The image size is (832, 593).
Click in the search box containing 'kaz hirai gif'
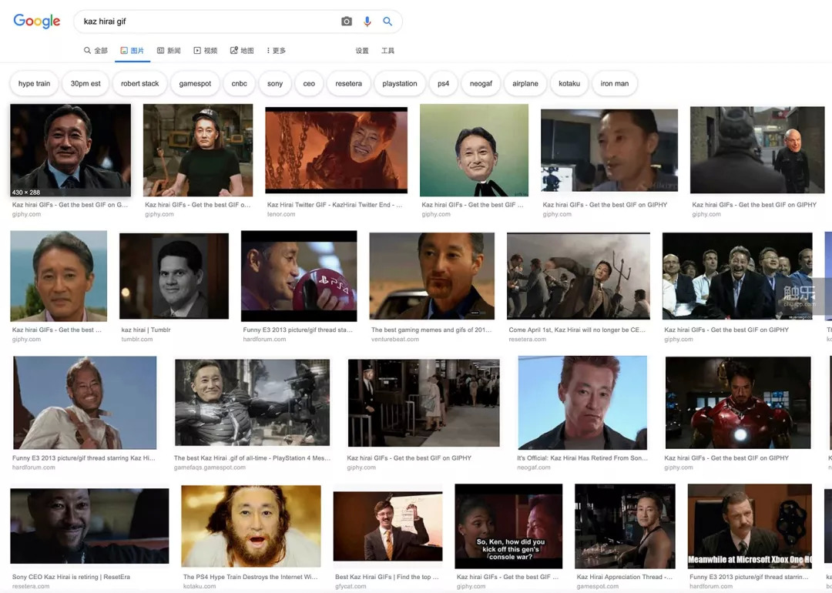(x=208, y=22)
